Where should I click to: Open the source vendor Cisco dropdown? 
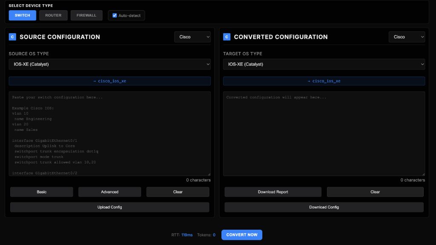[192, 37]
